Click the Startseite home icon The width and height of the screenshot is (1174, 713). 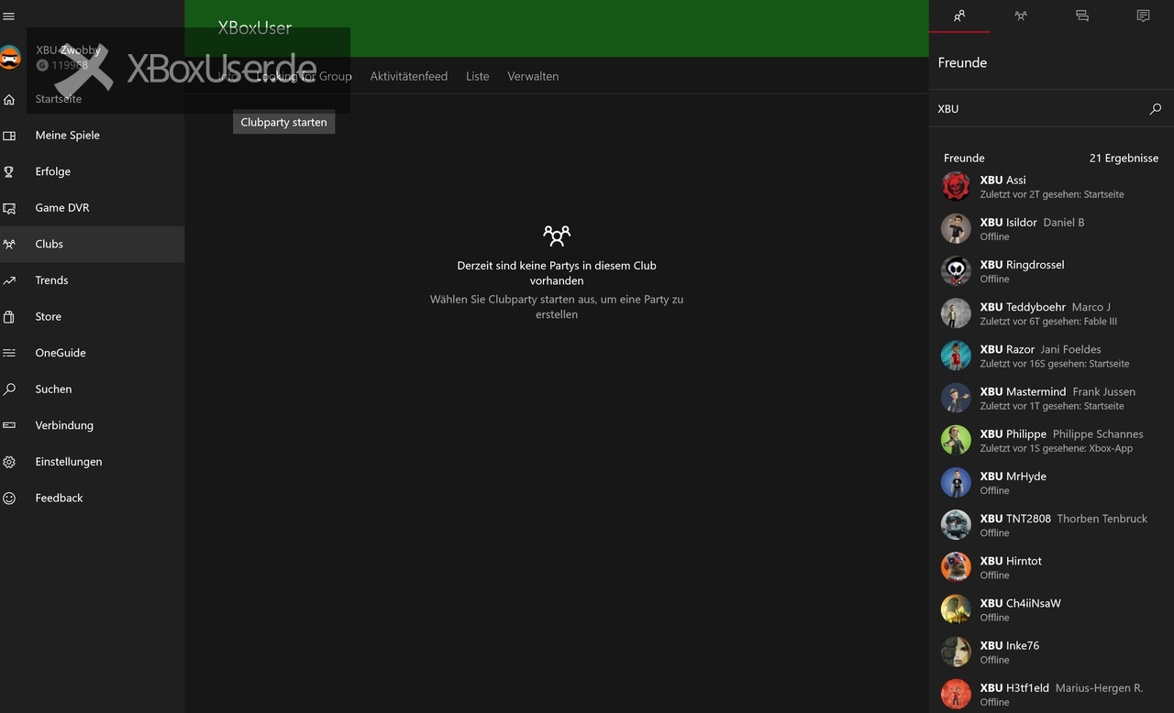click(9, 99)
